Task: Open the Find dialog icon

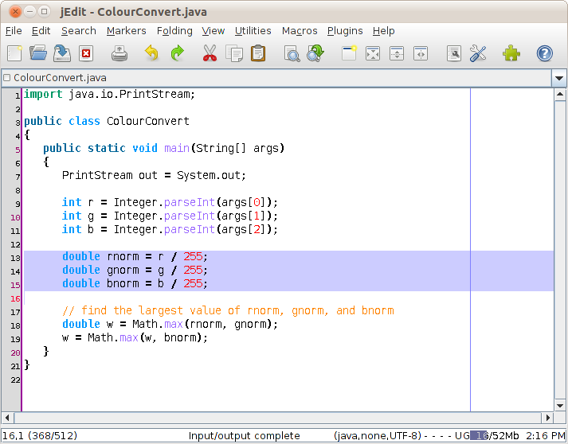Action: click(292, 53)
